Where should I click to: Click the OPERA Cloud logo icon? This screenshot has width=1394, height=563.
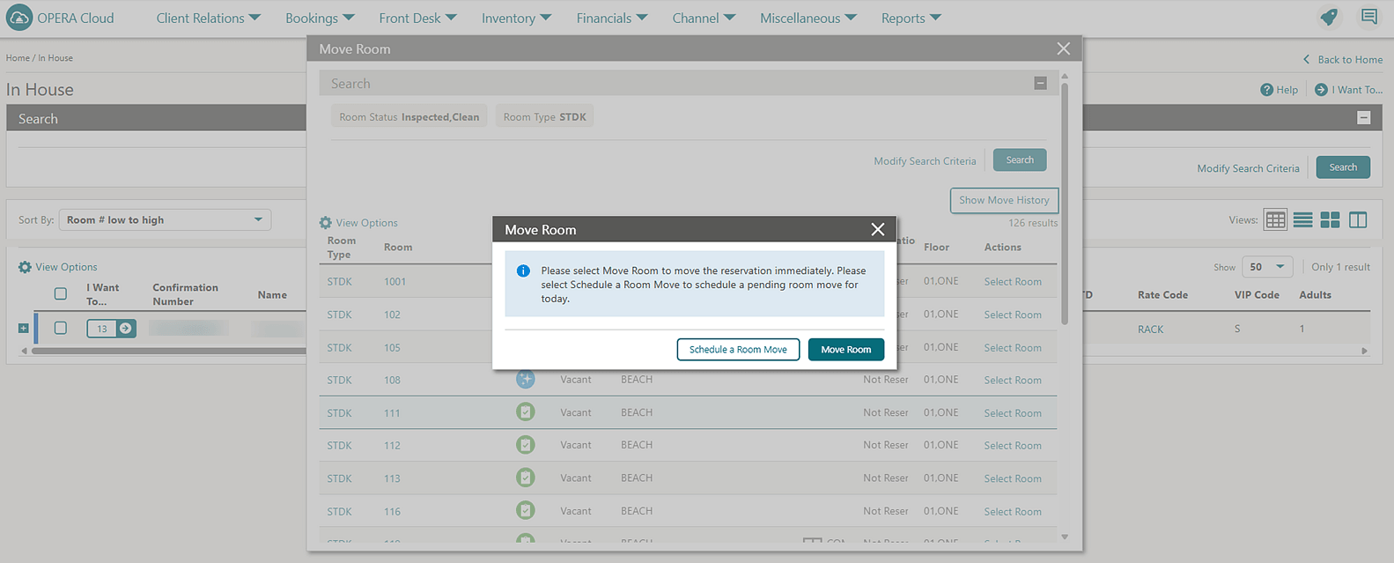18,18
